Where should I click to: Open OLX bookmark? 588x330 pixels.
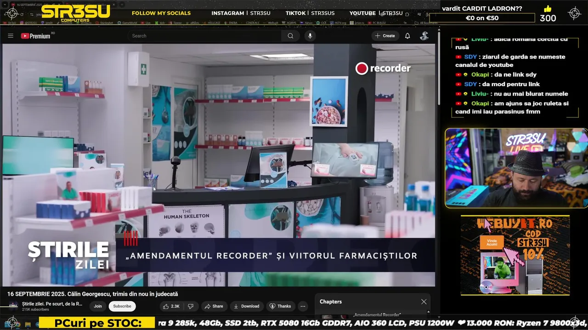pyautogui.click(x=322, y=22)
